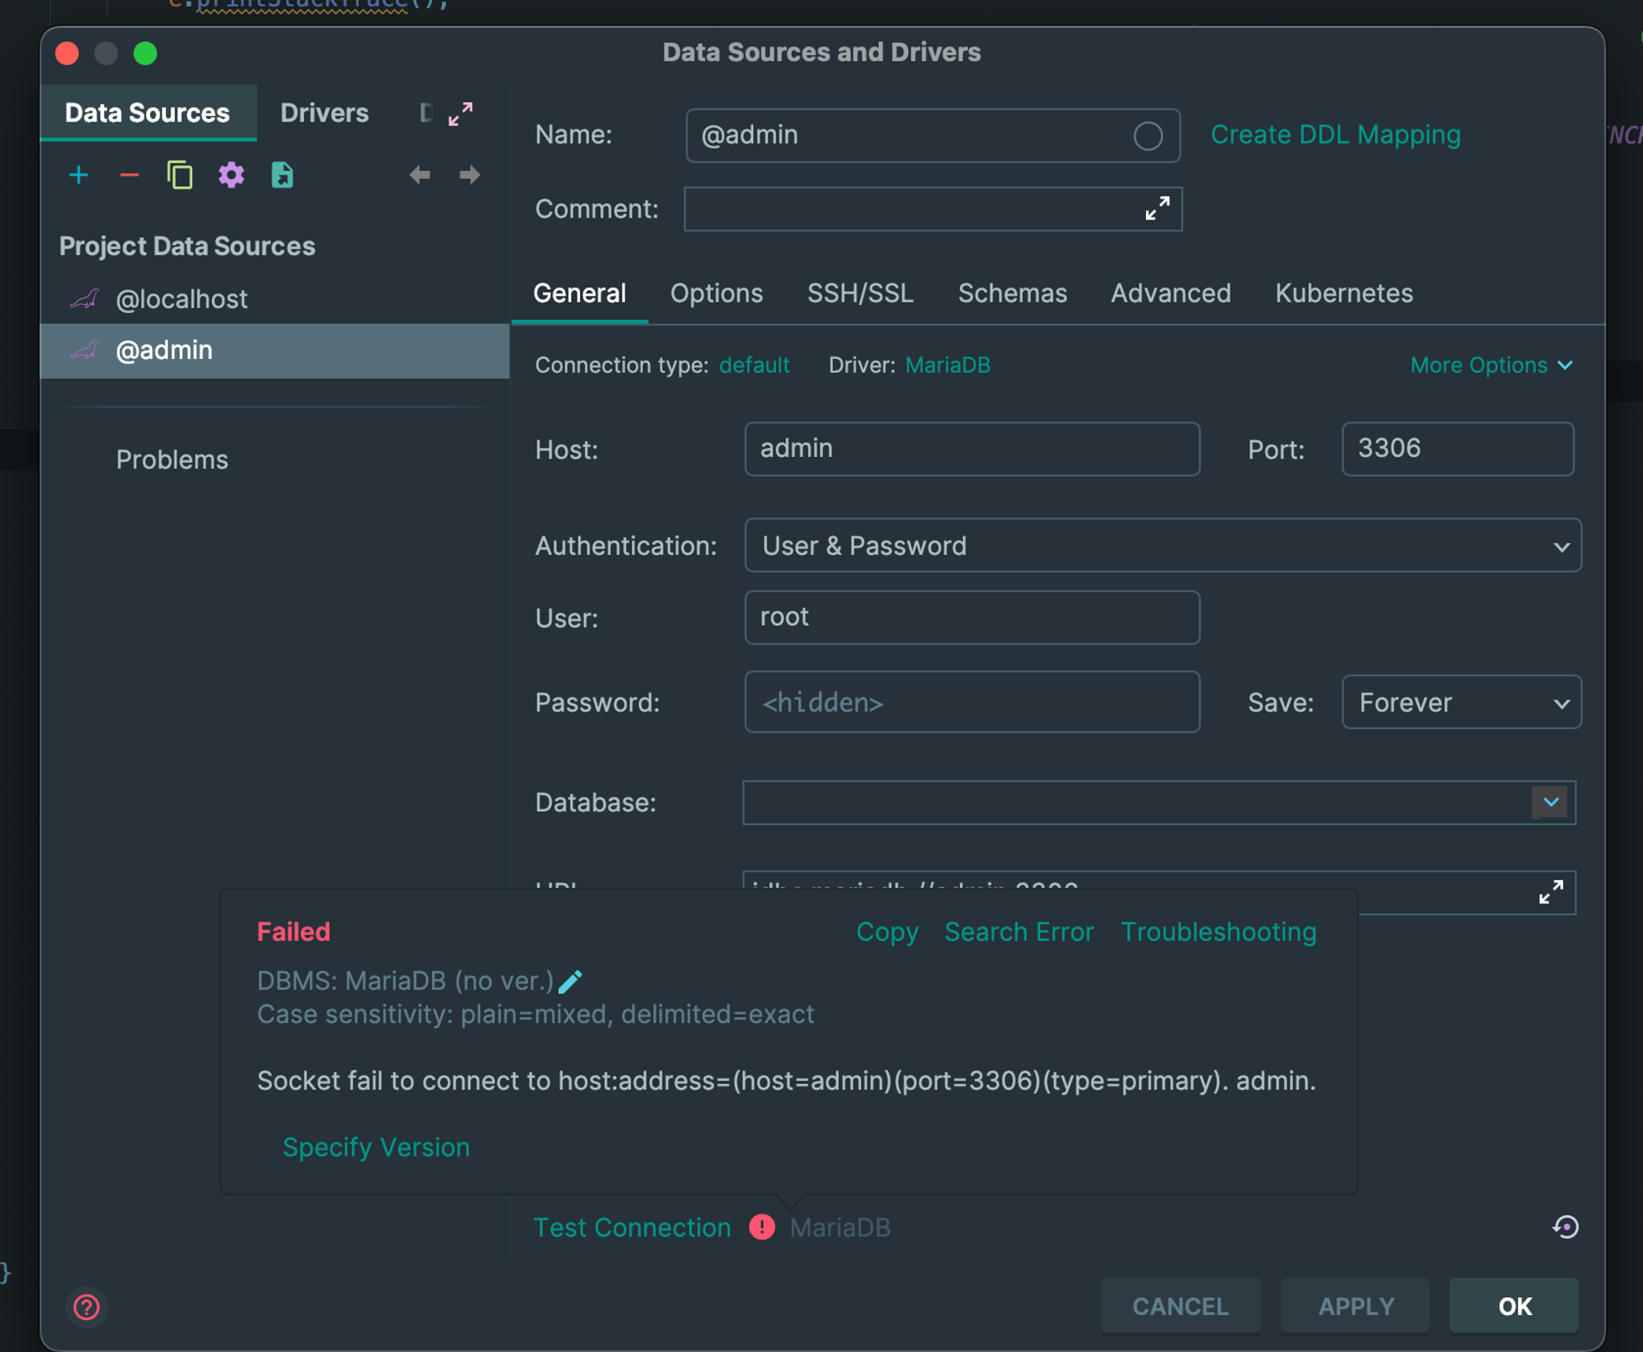The height and width of the screenshot is (1352, 1643).
Task: Duplicate the selected data source
Action: coord(180,175)
